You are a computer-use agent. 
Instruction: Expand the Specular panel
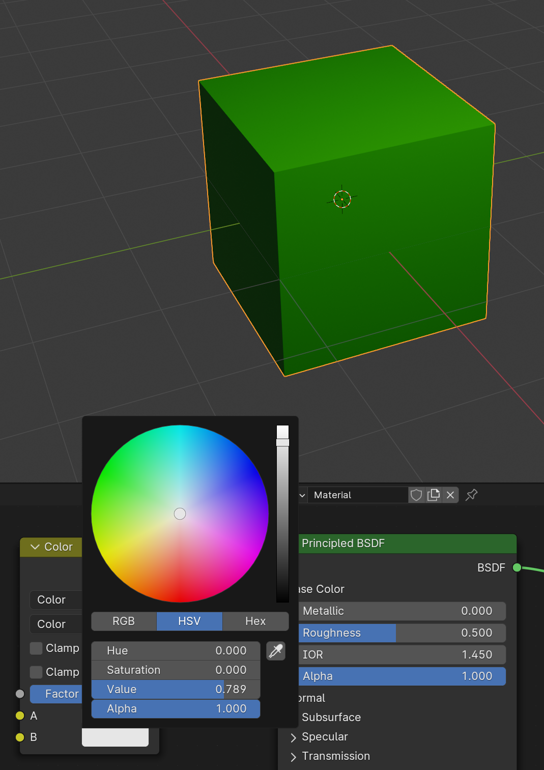pyautogui.click(x=293, y=737)
